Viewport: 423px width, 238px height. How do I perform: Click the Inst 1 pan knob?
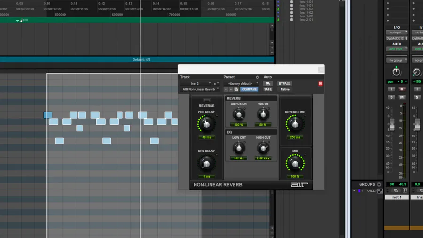tap(396, 72)
